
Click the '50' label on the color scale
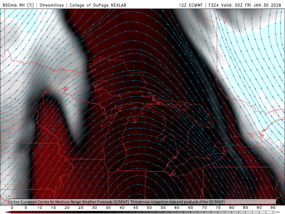coord(149,208)
